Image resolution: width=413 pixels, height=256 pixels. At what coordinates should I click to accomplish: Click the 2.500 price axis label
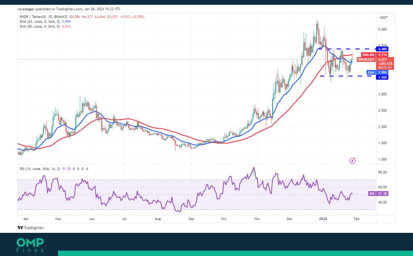coord(382,110)
